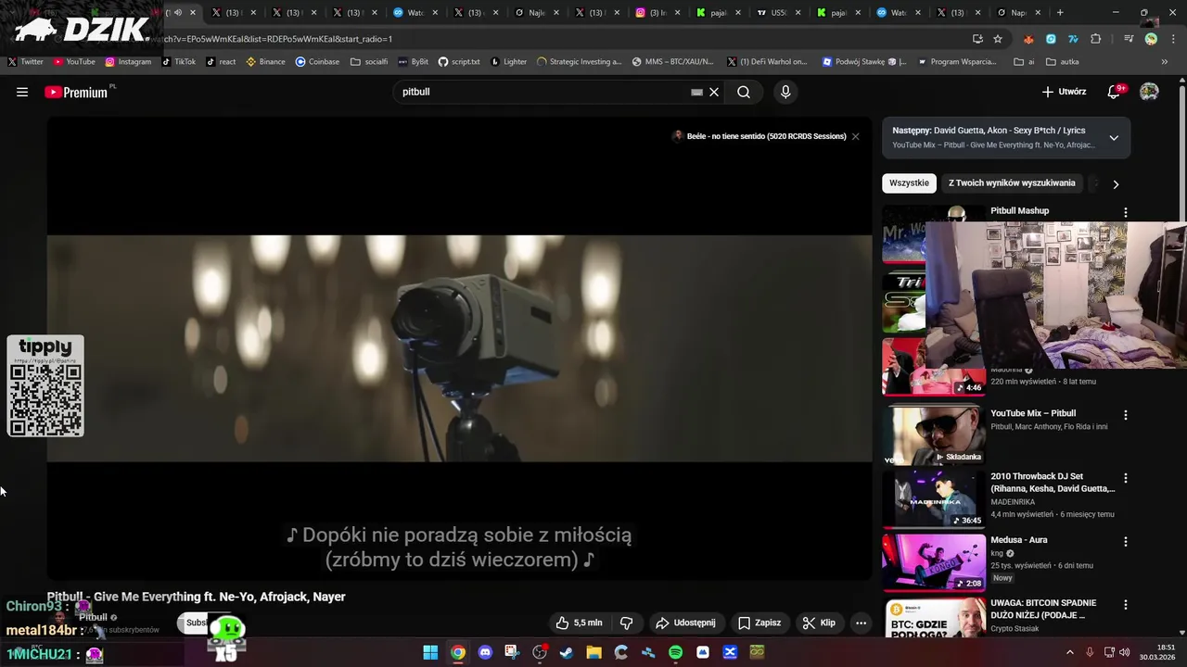Create a clip with the Klip button
Screen dimensions: 1187x667
click(819, 623)
